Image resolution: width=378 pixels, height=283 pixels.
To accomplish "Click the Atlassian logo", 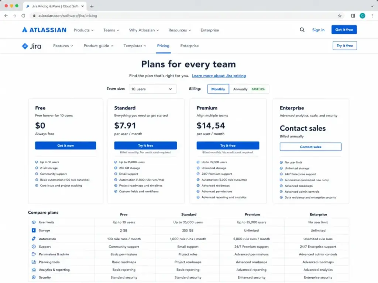I will coord(44,30).
